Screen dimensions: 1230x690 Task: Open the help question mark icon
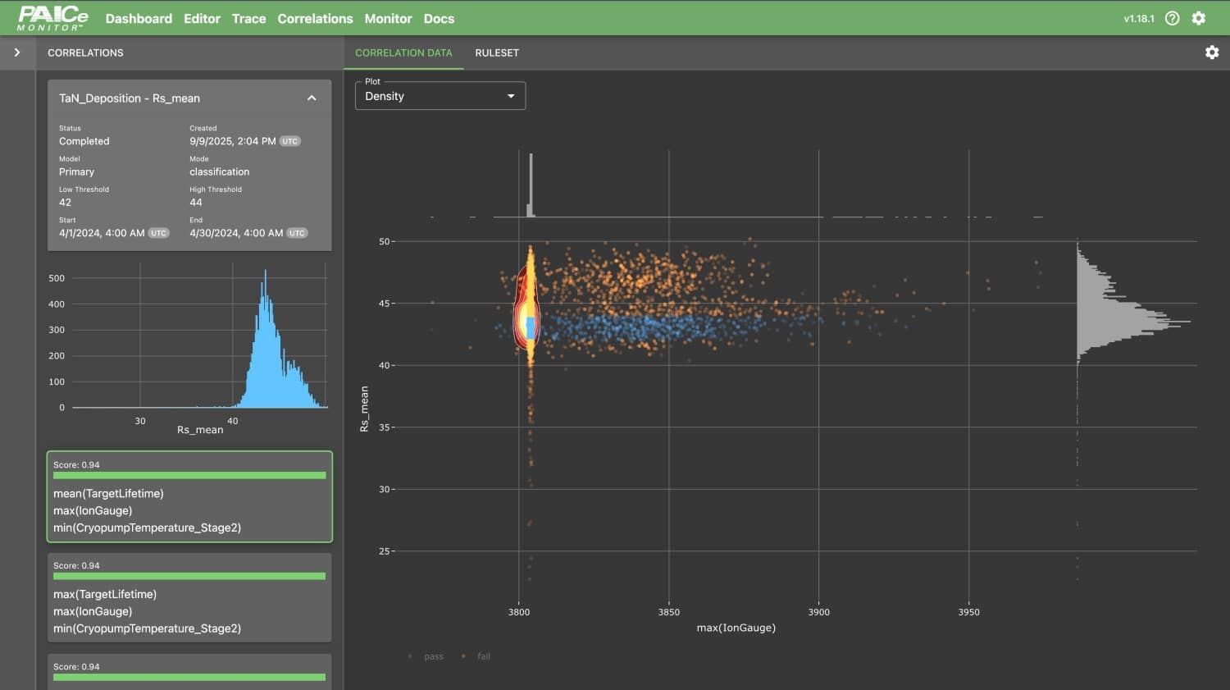1173,18
